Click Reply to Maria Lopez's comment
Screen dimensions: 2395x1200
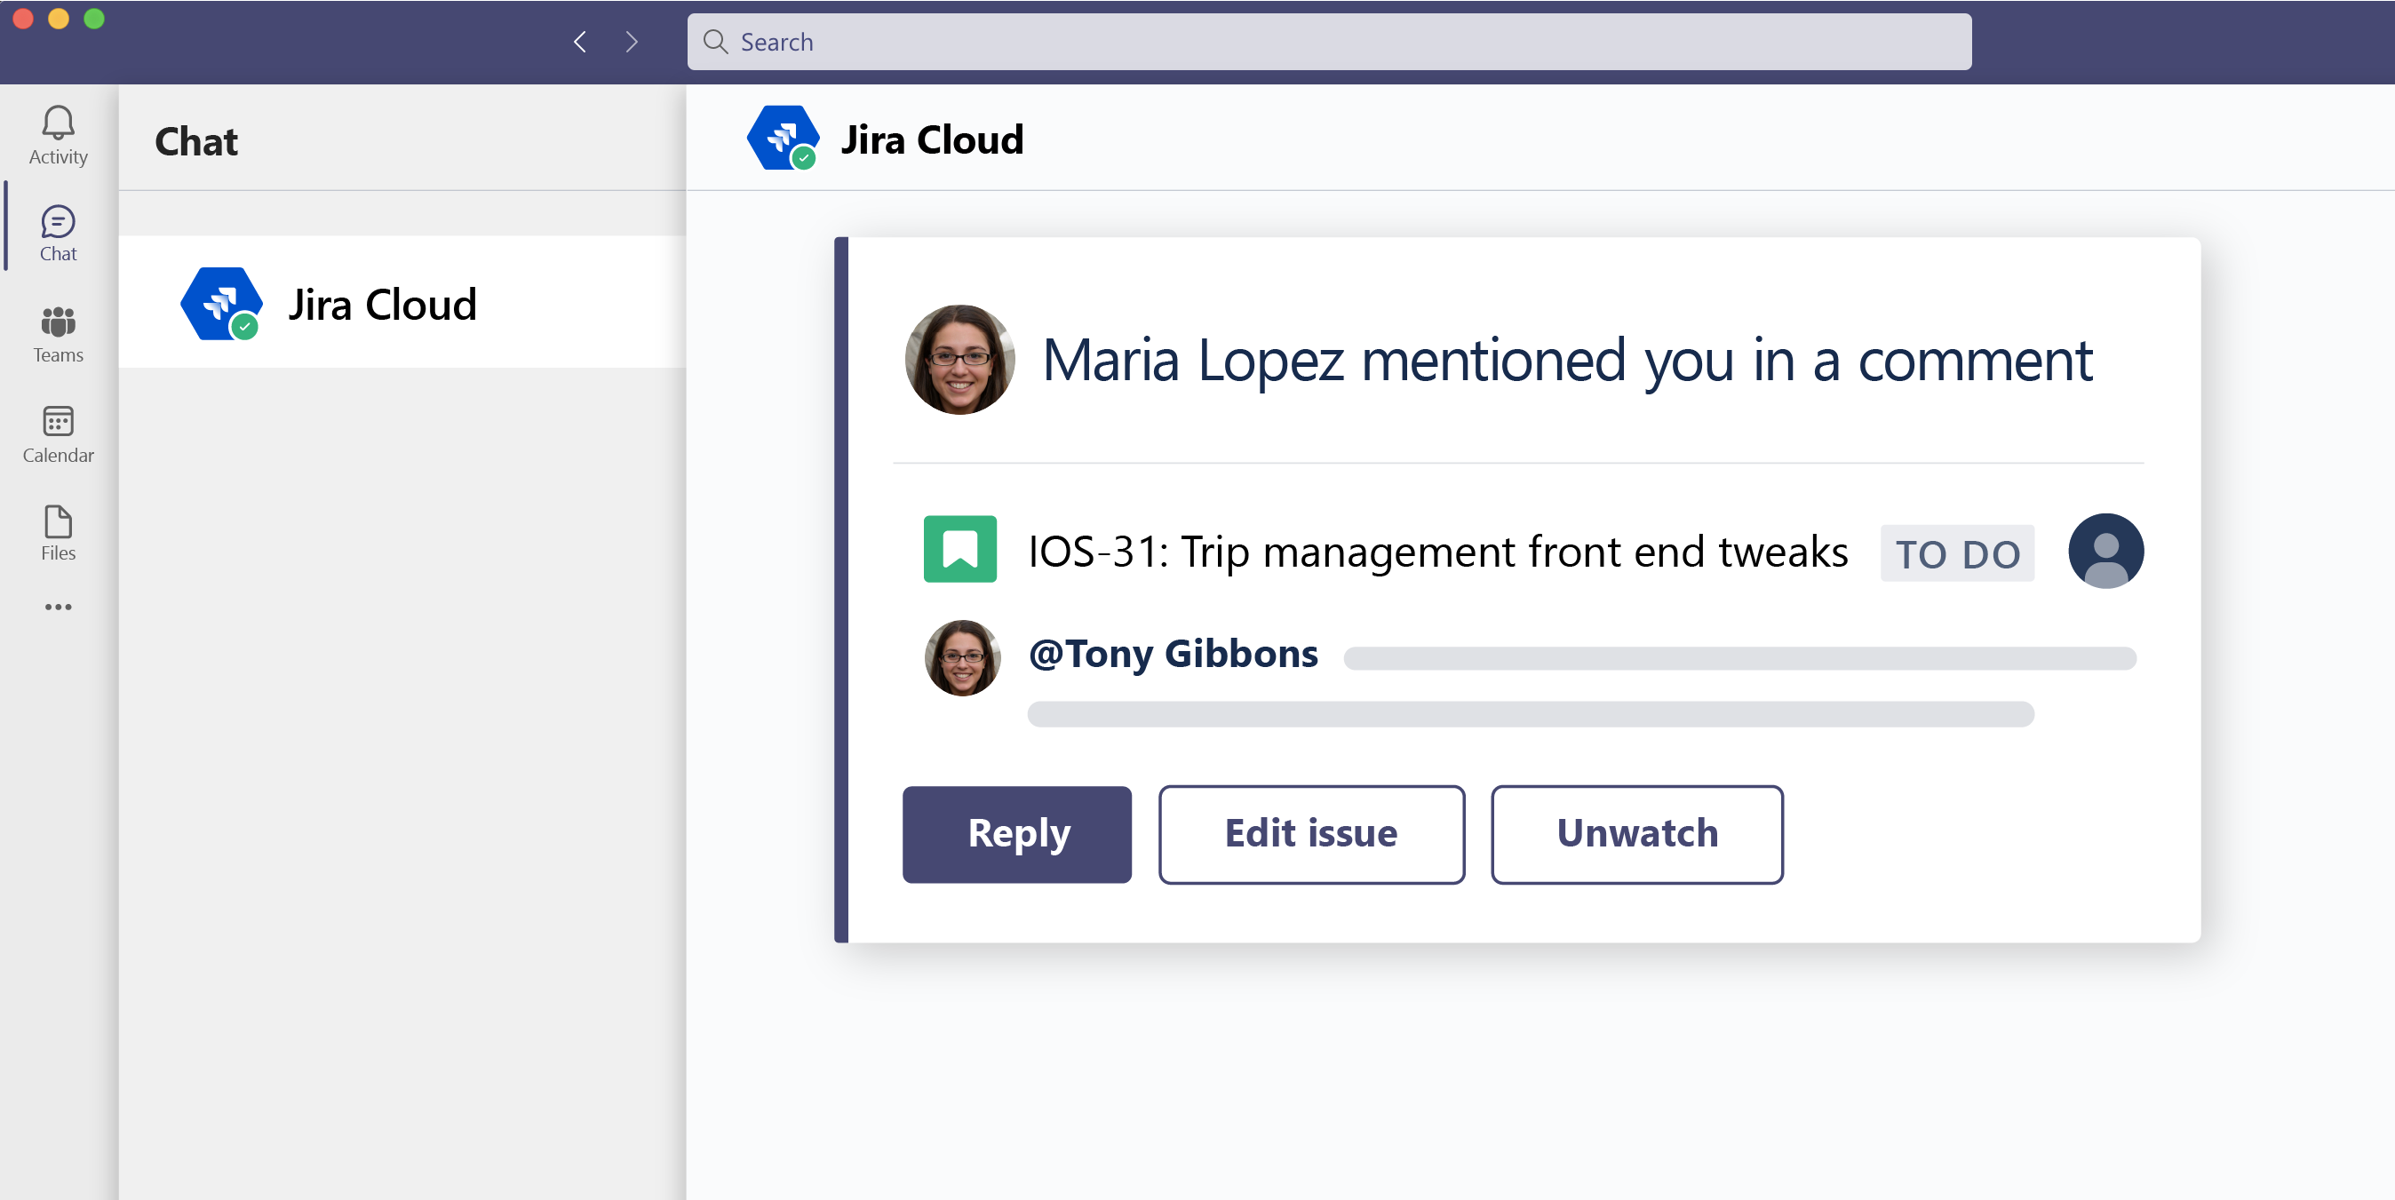click(x=1016, y=832)
